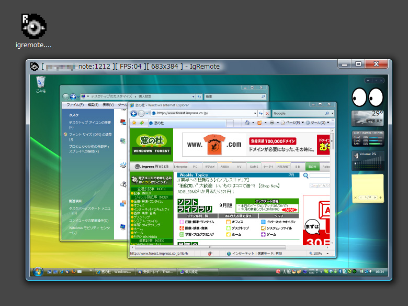Click the Add to Favorites icon in IE
This screenshot has height=306, width=408.
pos(142,123)
